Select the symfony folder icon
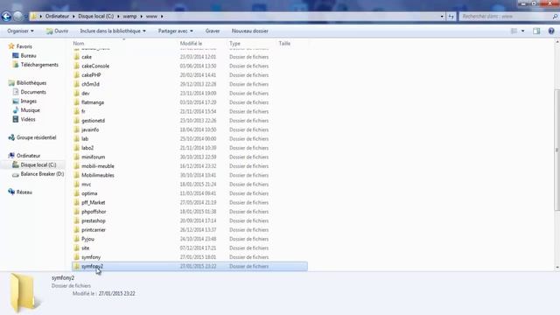 click(76, 257)
